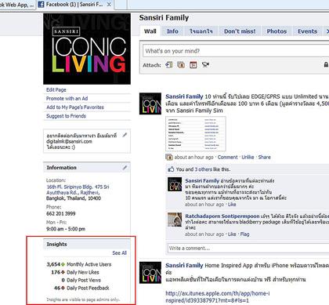Click the What's on your mind field

click(236, 51)
